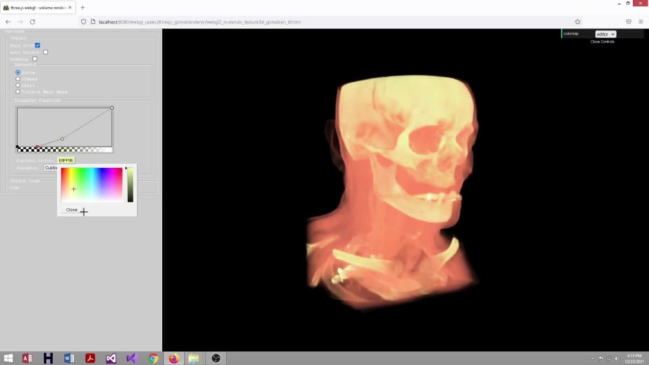The image size is (649, 365).
Task: Open File Explorer from the taskbar
Action: click(193, 358)
